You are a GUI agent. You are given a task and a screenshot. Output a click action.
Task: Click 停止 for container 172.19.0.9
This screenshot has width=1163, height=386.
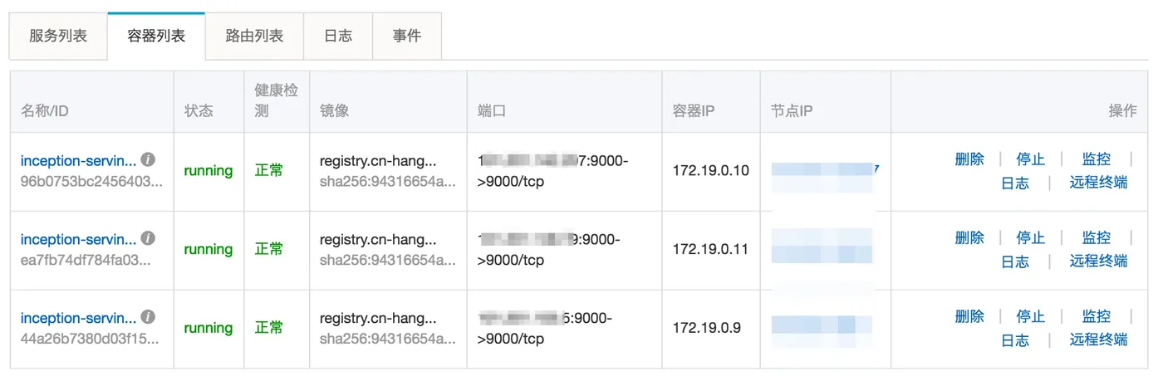click(x=1031, y=316)
